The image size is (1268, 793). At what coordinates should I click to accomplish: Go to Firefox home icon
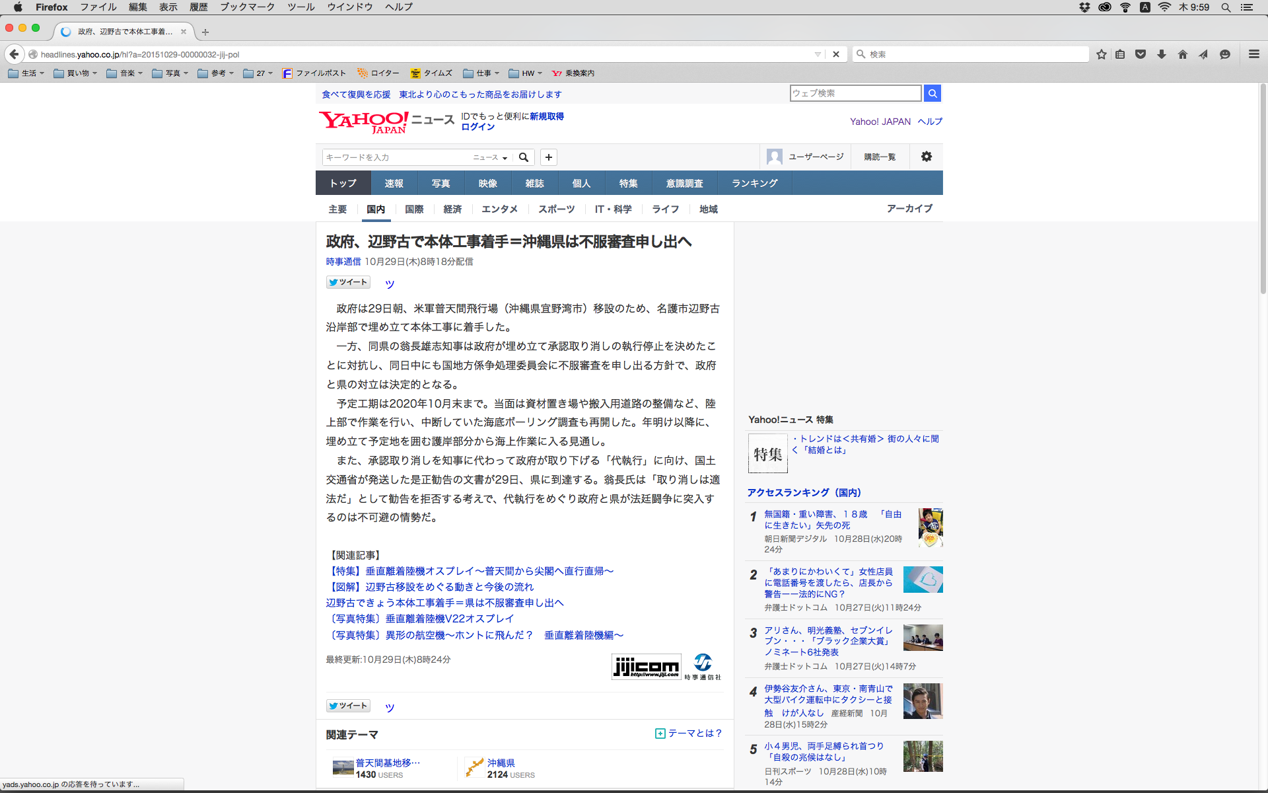click(x=1183, y=54)
